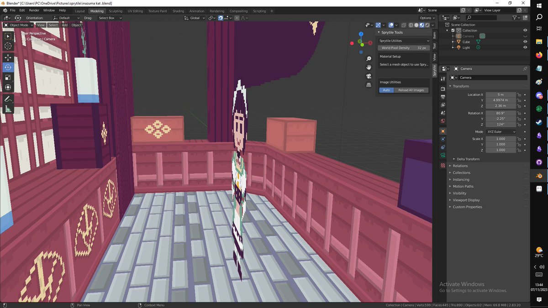Select the Scale tool
The height and width of the screenshot is (308, 548).
[8, 77]
